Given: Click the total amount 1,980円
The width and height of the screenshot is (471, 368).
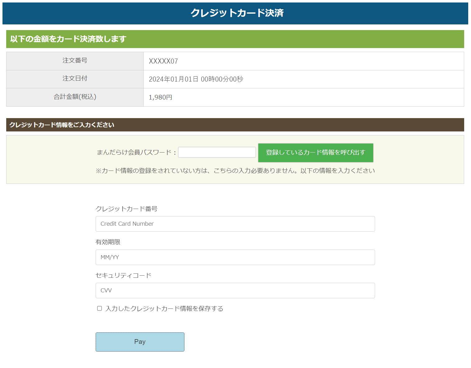Looking at the screenshot, I should pos(161,97).
